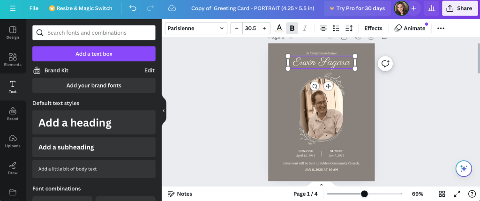Open the hamburger main menu
This screenshot has height=201, width=480.
point(13,8)
